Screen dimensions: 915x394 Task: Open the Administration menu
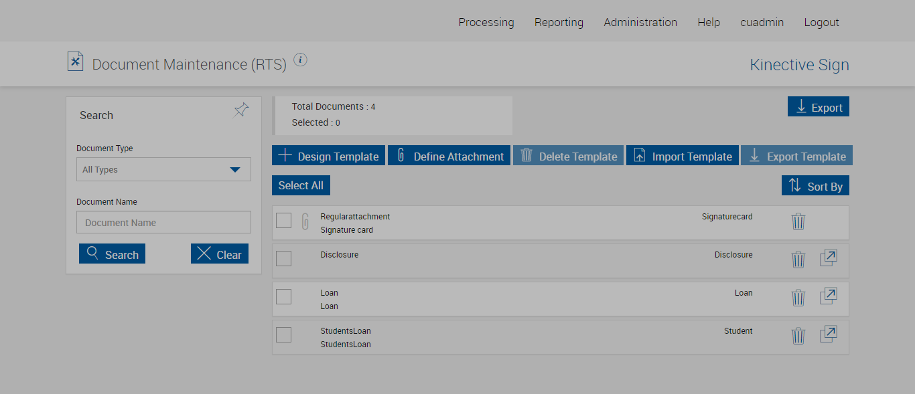tap(640, 22)
